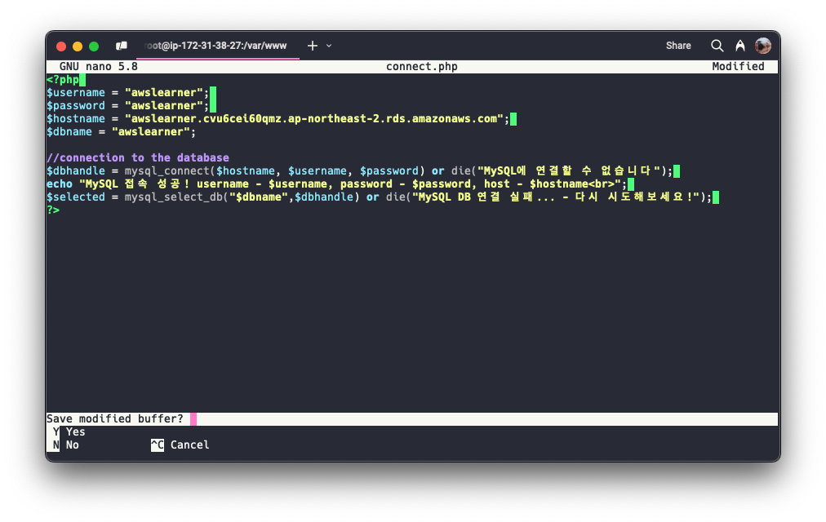Click the ^C Cancel option
This screenshot has width=826, height=522.
point(180,445)
